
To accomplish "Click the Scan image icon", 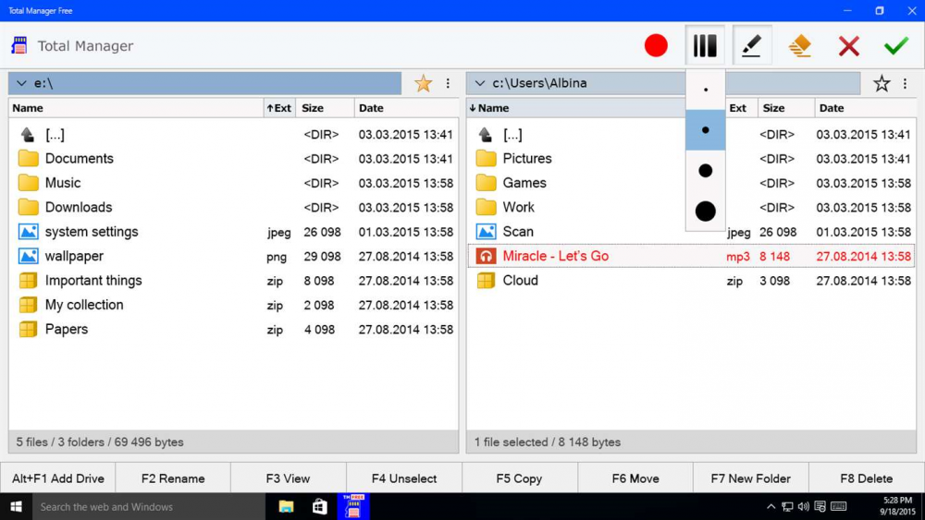I will (486, 232).
